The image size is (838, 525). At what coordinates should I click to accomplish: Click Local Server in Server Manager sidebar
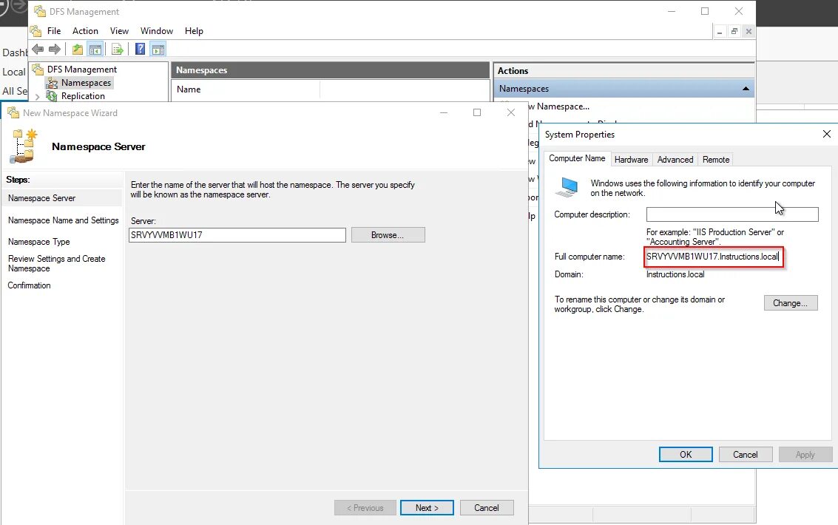(14, 72)
